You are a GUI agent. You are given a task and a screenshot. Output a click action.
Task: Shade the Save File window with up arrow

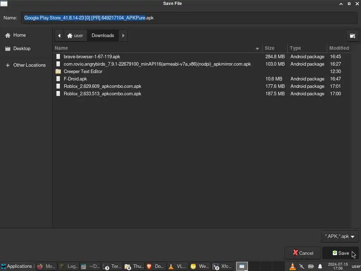pos(341,4)
